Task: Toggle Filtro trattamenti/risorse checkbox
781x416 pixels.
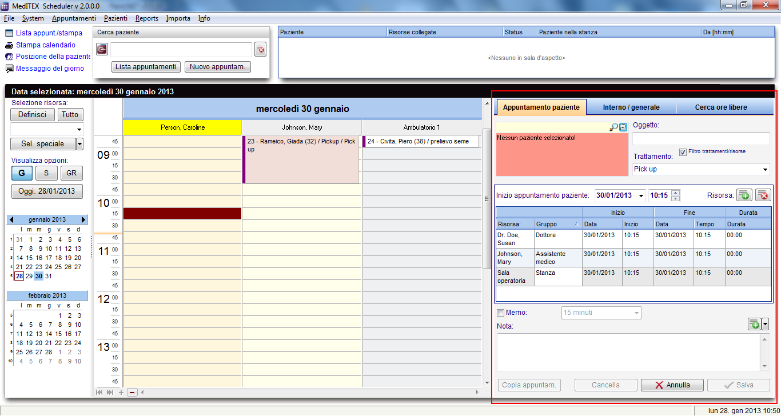Action: pyautogui.click(x=683, y=152)
